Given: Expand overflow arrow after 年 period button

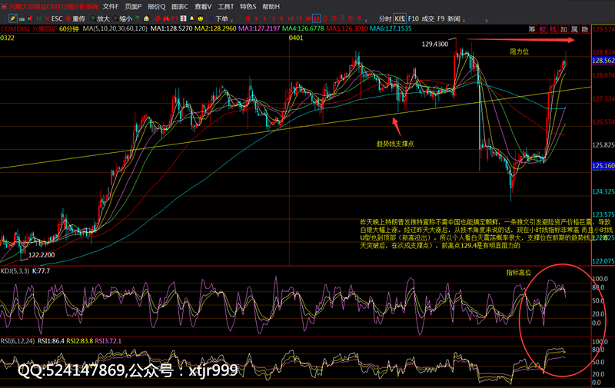Looking at the screenshot, I should [x=366, y=21].
